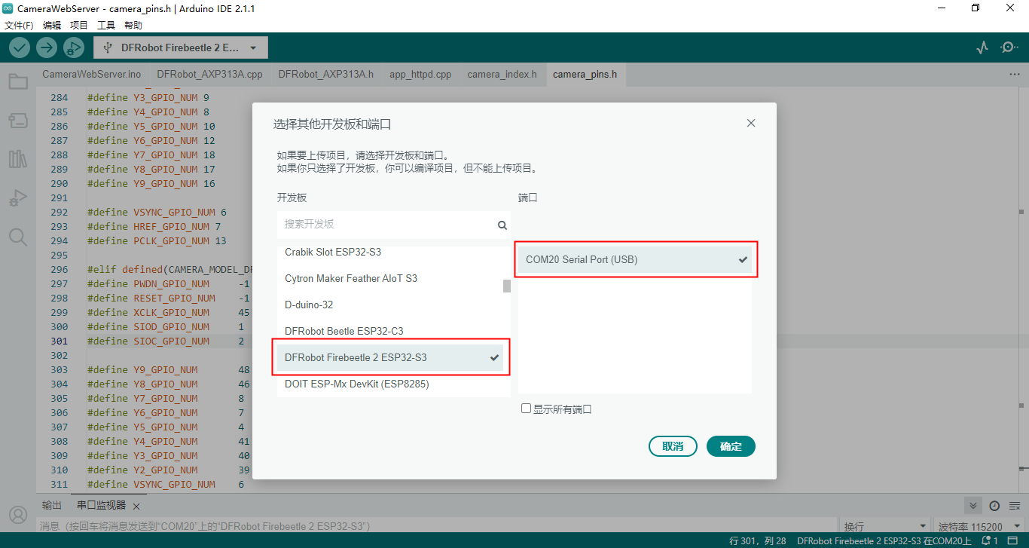The width and height of the screenshot is (1029, 548).
Task: Click code line SIOC_GPIO_NUM 2
Action: [166, 341]
